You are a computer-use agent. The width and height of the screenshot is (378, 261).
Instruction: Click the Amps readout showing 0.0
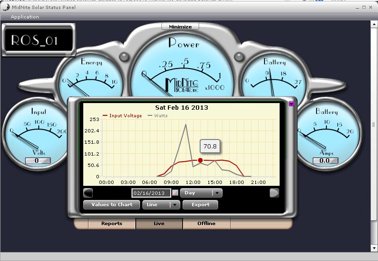[x=325, y=160]
